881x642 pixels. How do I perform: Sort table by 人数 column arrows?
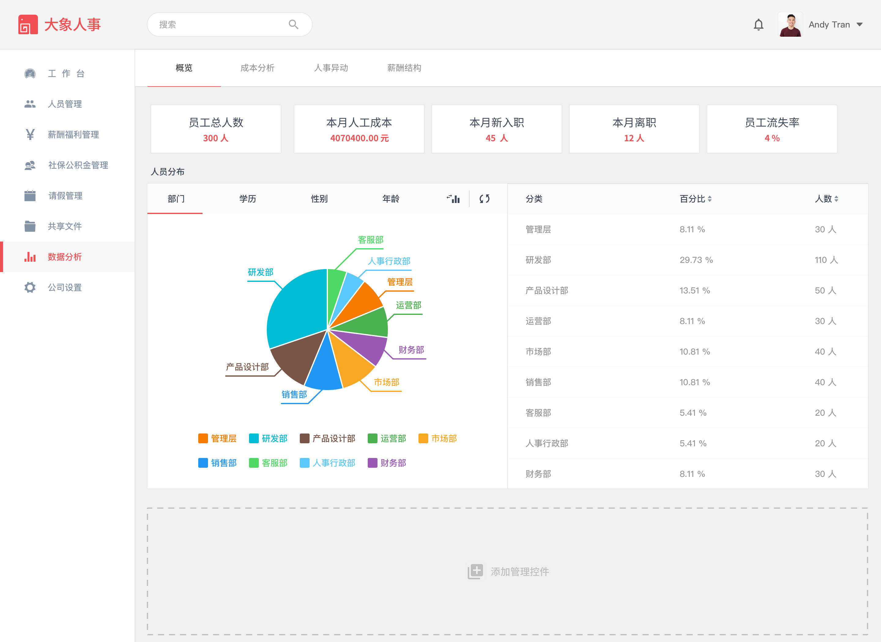[836, 199]
